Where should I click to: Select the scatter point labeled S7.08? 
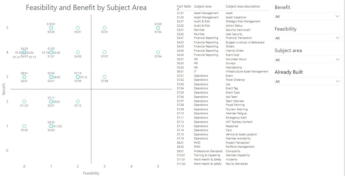105,77
